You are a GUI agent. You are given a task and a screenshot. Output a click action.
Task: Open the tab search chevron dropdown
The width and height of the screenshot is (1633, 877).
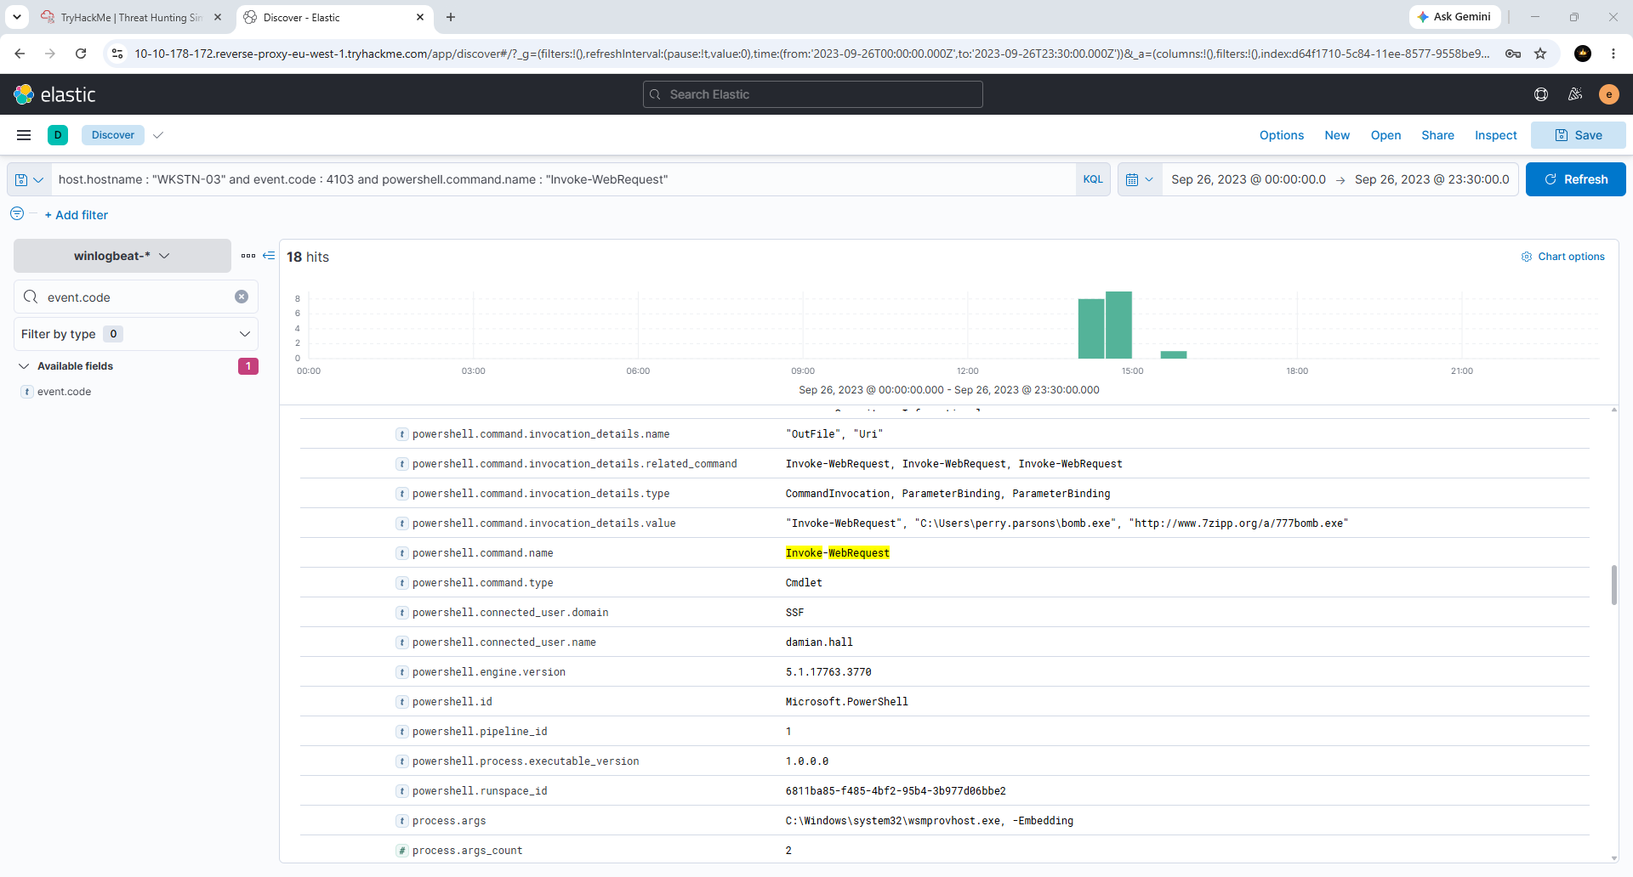tap(17, 17)
